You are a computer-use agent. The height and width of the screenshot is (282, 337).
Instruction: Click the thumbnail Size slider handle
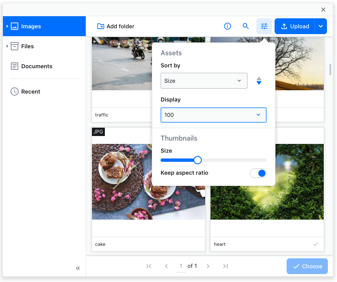tap(198, 160)
